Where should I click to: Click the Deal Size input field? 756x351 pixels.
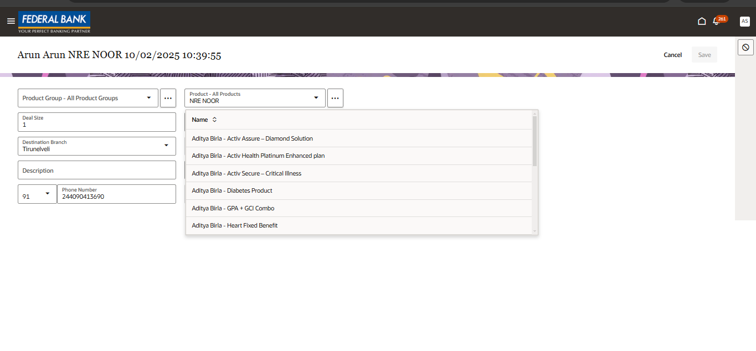97,122
